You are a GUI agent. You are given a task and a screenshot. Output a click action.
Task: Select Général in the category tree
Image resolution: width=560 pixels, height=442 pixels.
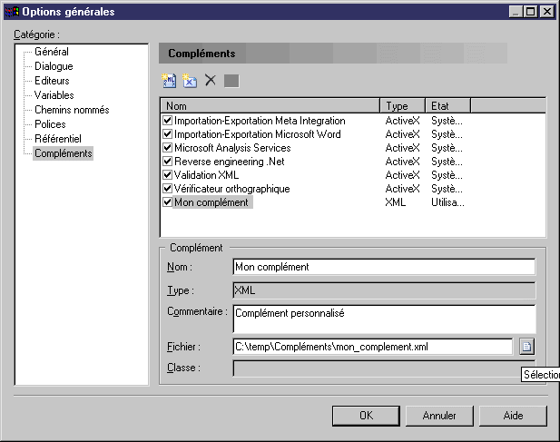52,52
